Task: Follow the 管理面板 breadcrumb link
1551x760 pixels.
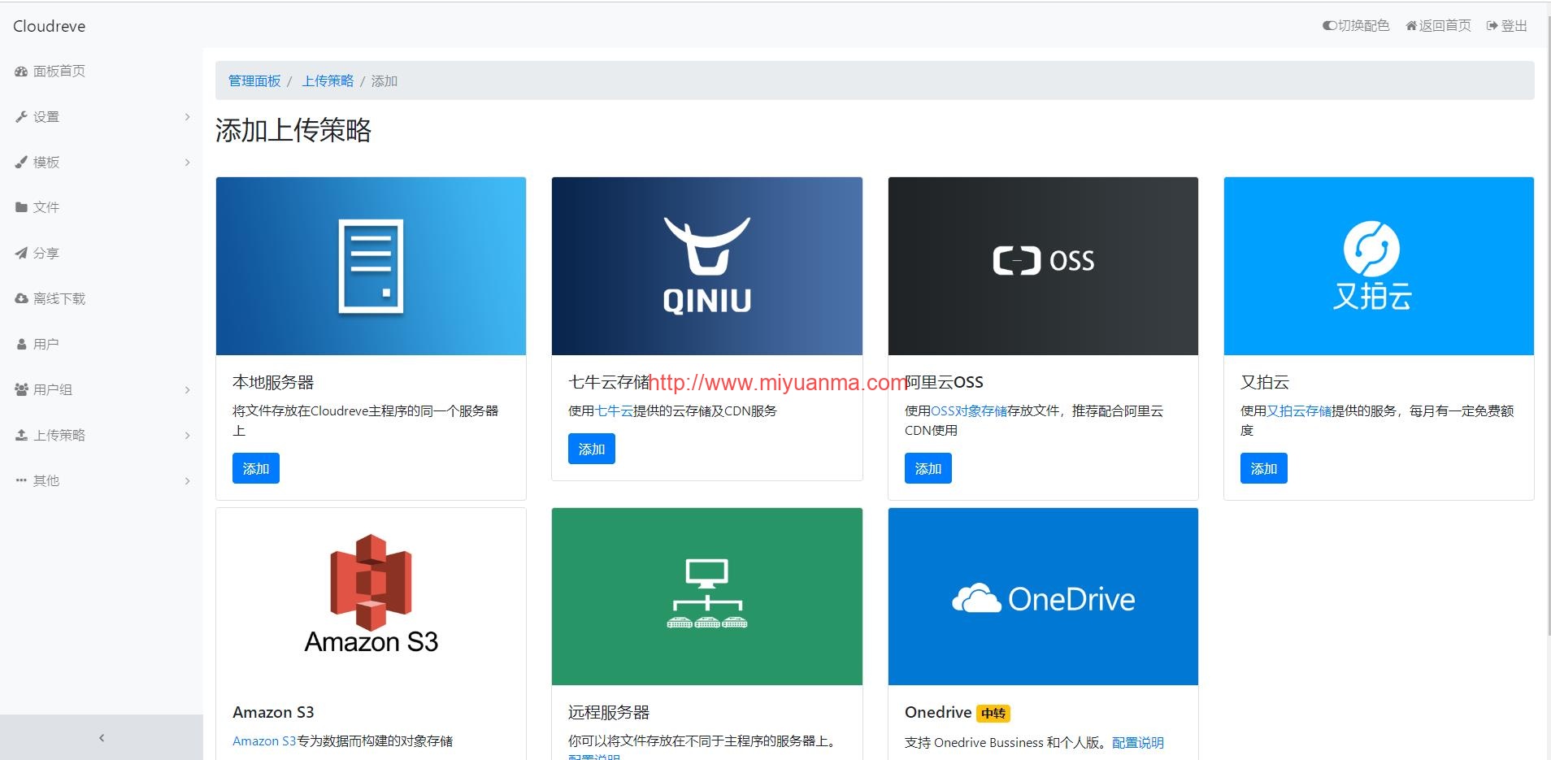Action: [x=254, y=80]
